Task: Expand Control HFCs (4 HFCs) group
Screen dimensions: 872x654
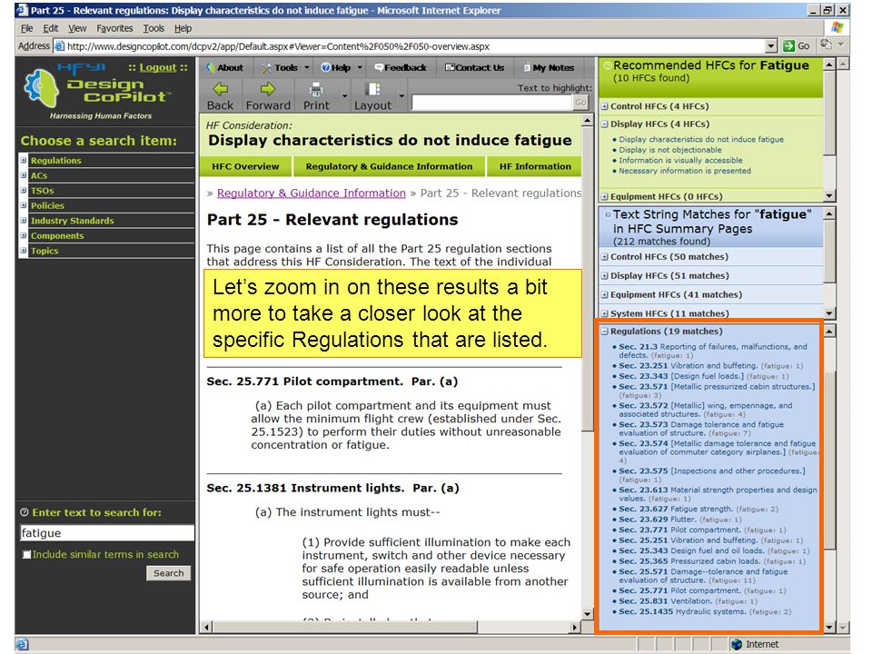Action: click(x=605, y=106)
